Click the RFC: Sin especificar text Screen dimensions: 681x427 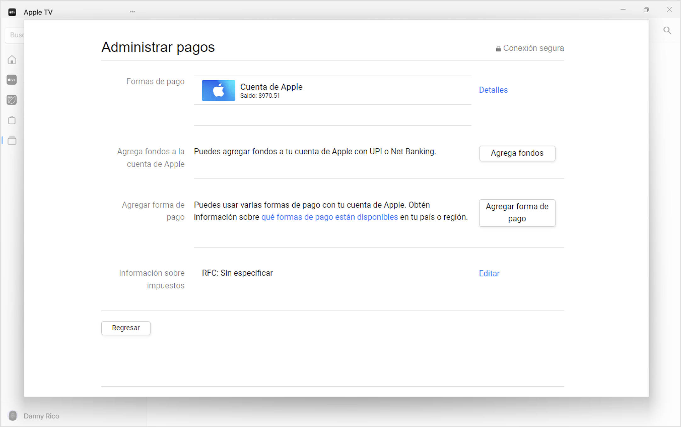pyautogui.click(x=237, y=273)
